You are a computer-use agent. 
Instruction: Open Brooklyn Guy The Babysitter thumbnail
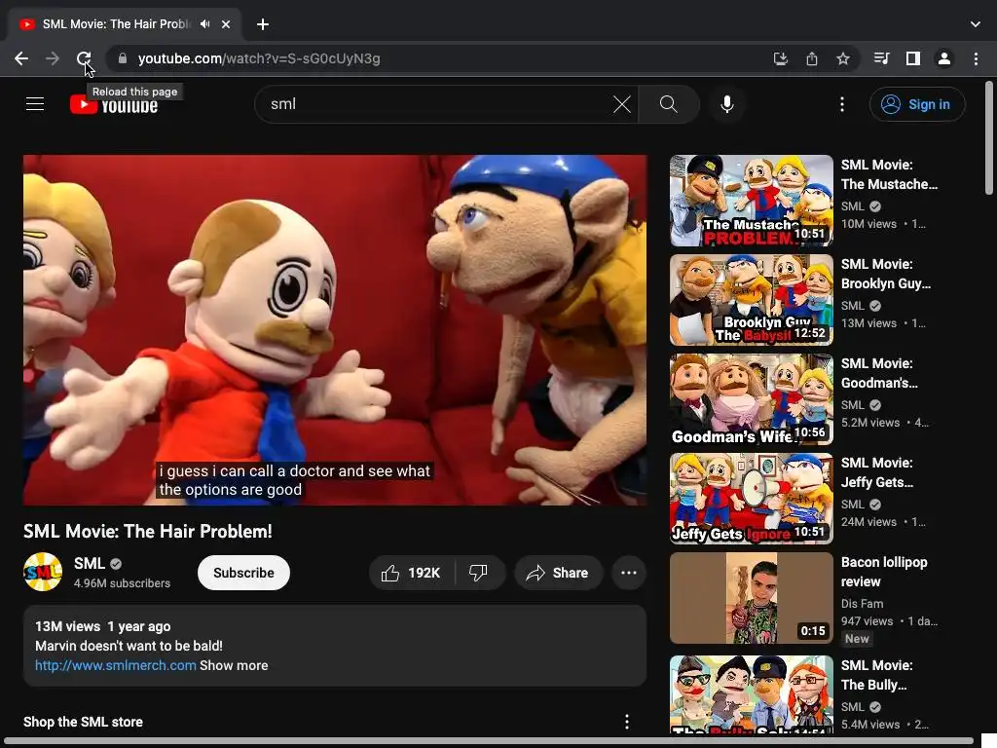point(751,300)
